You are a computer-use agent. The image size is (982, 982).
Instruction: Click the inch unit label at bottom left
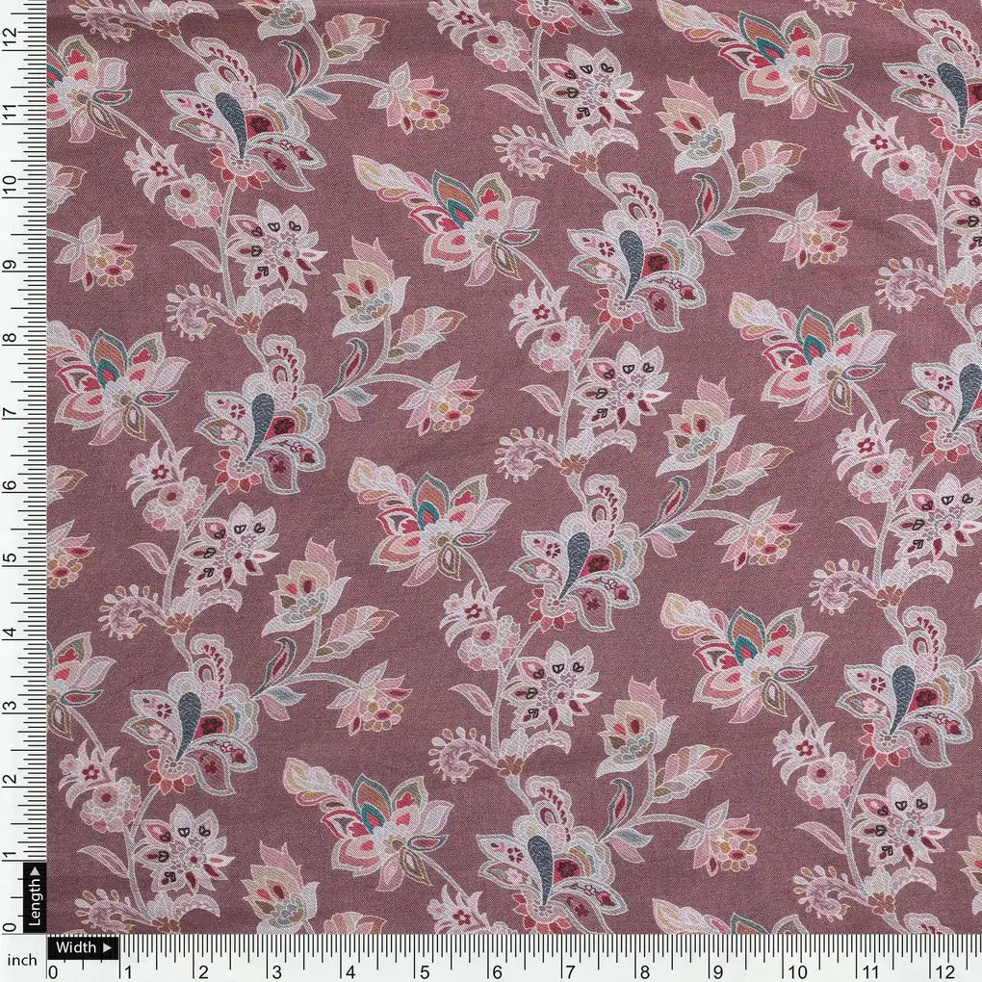pos(24,958)
